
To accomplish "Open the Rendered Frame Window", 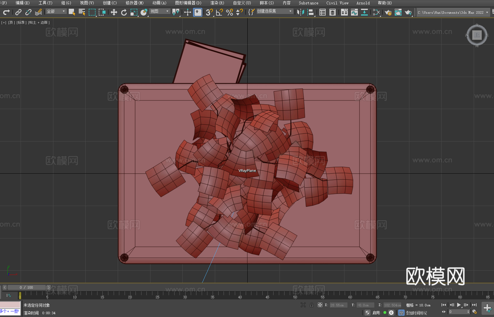I will pos(398,12).
